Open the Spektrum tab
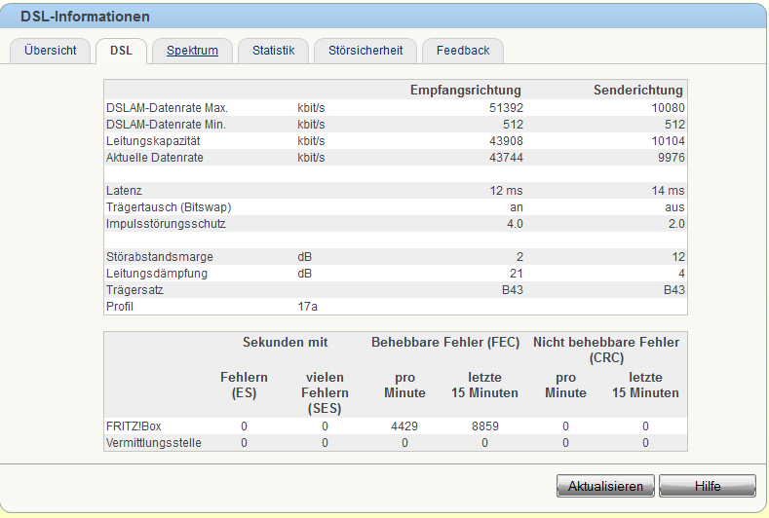The height and width of the screenshot is (518, 769). 192,51
